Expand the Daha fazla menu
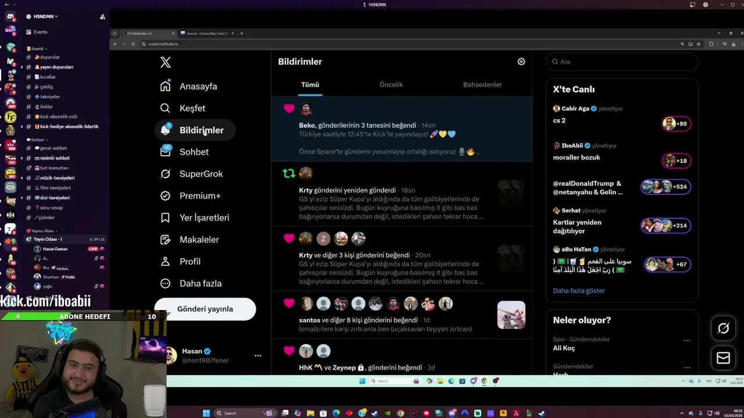Viewport: 744px width, 418px height. click(192, 283)
